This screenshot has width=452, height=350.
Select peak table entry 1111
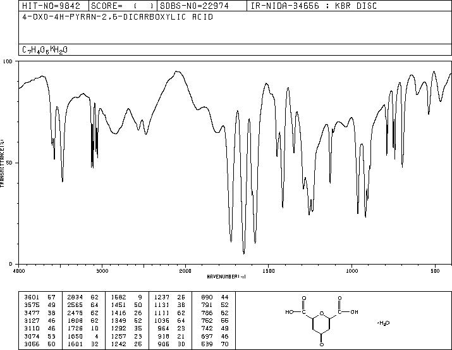(x=169, y=313)
